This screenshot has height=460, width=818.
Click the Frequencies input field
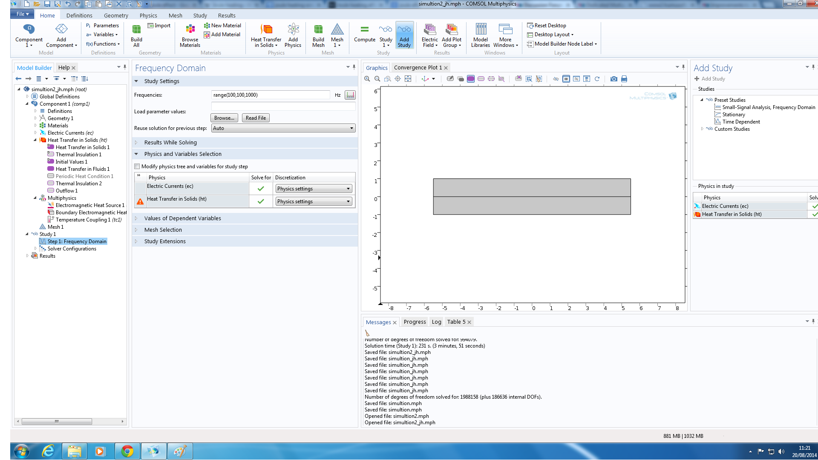tap(271, 95)
